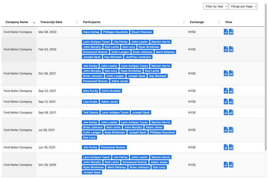The image size is (268, 178).
Task: Open the transcript text icon for Sep 13, 2021
Action: coord(226,101)
